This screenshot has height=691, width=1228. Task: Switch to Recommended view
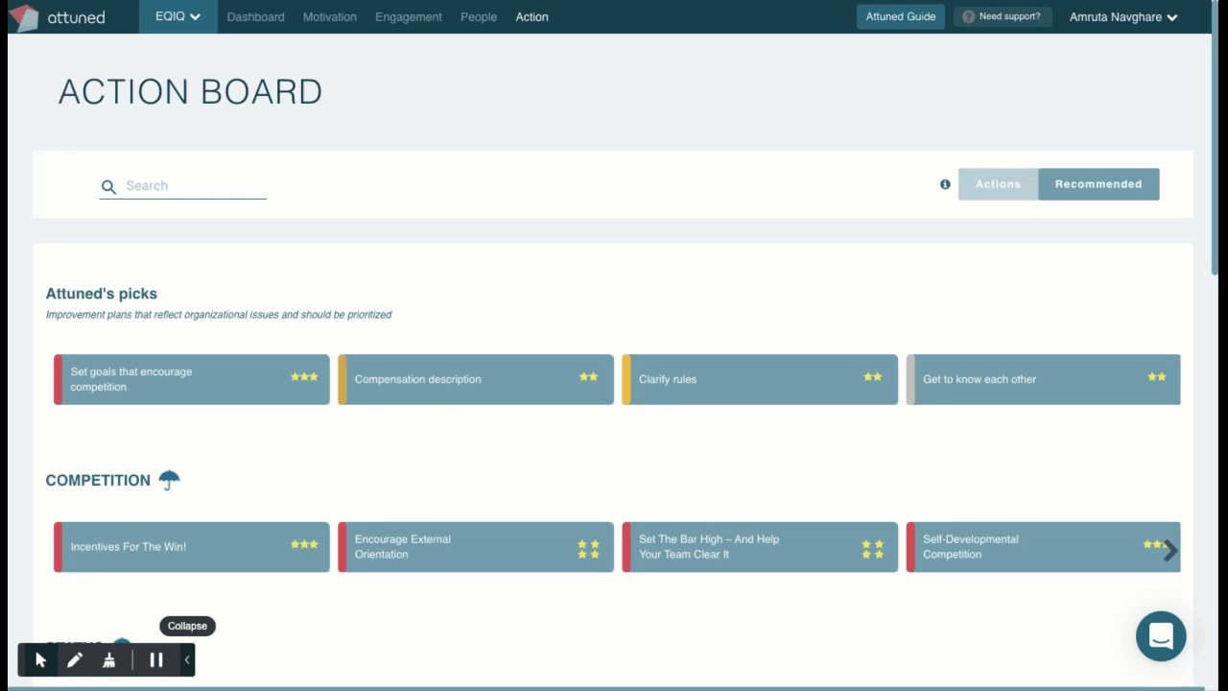click(1098, 184)
